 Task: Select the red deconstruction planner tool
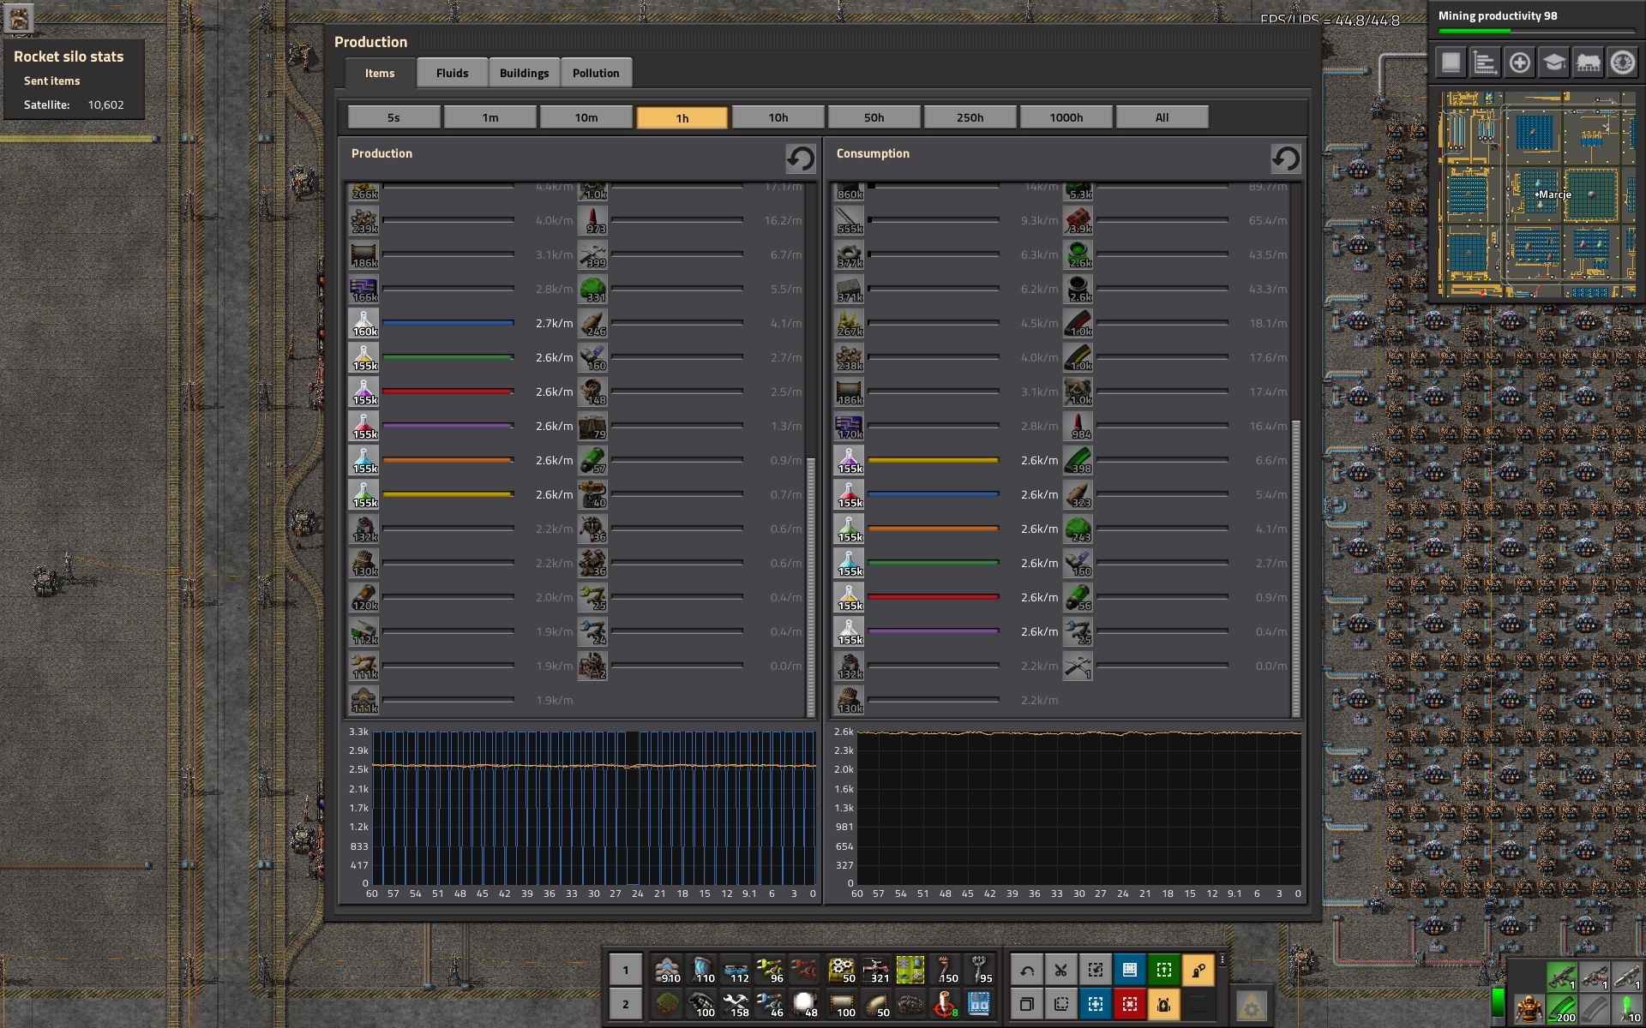(1129, 1003)
